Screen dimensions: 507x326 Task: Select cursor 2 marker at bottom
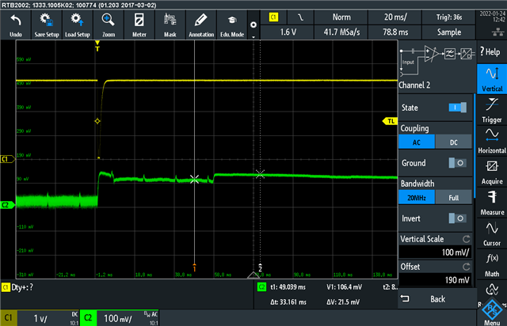(x=261, y=267)
